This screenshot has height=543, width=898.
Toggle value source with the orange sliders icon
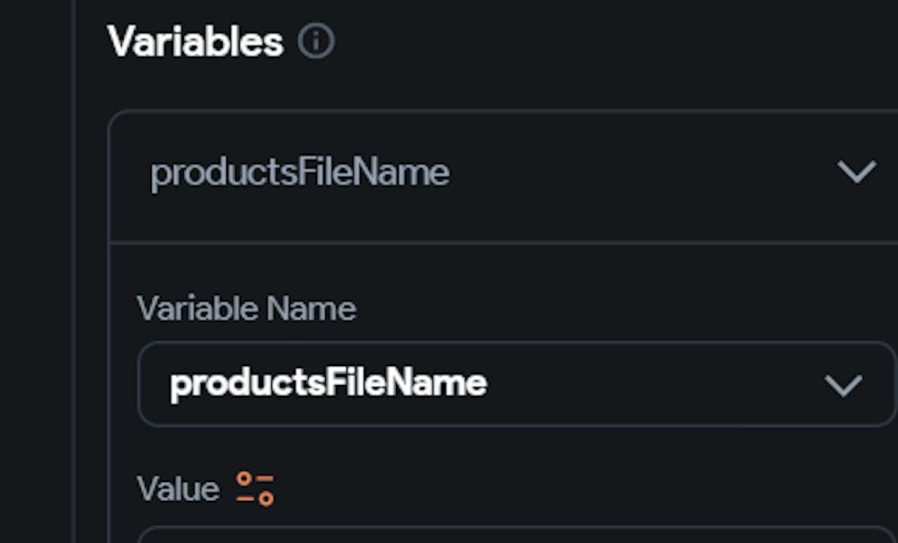pos(255,488)
